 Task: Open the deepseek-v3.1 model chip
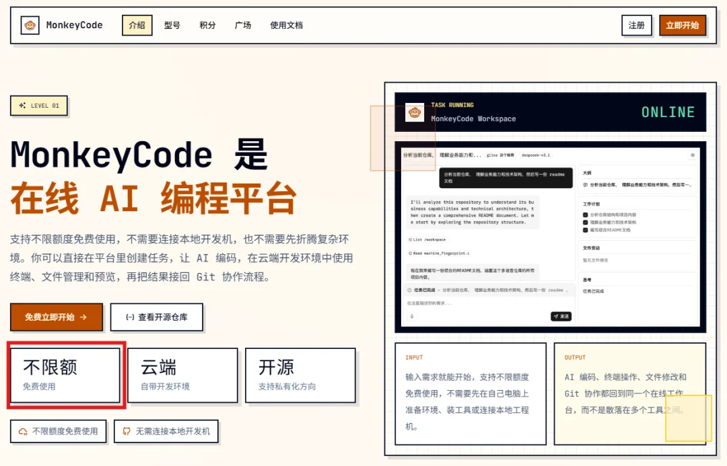click(536, 155)
